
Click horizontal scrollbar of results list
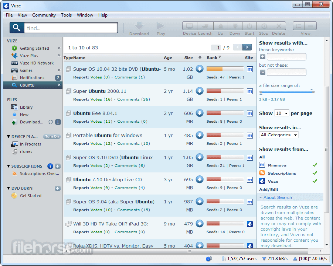click(188, 251)
